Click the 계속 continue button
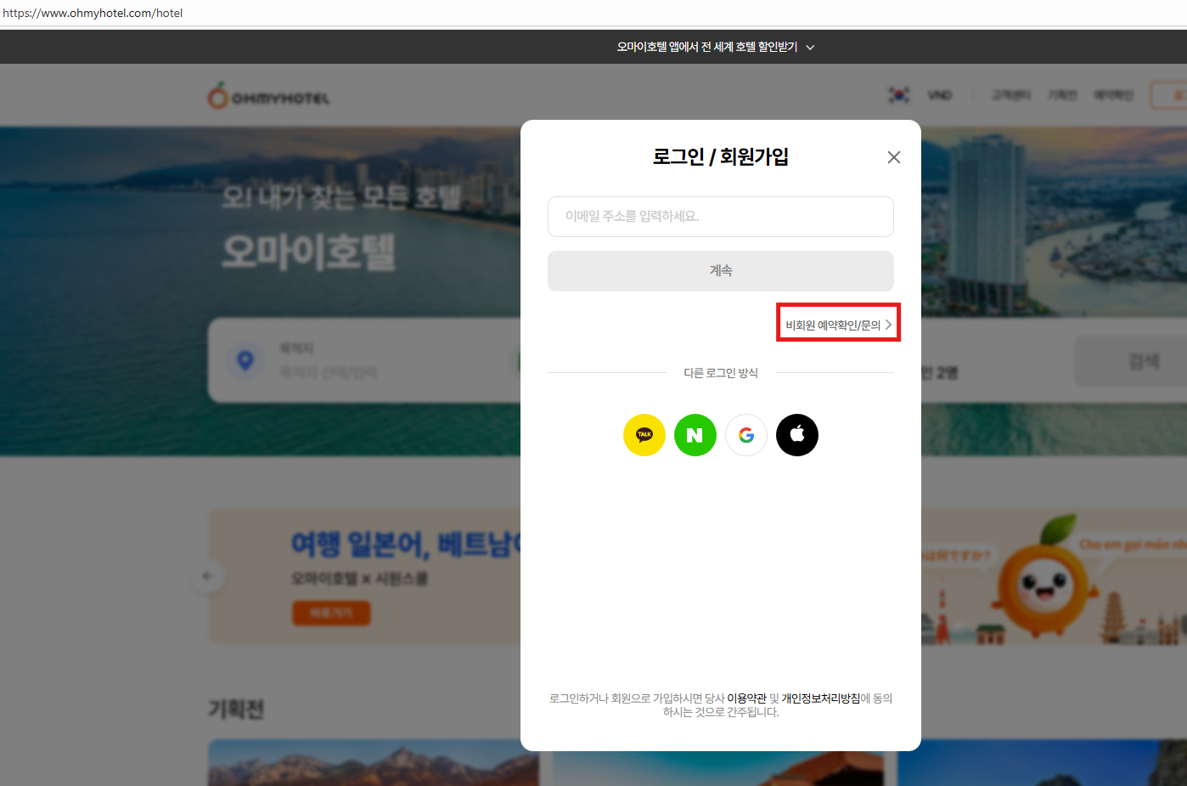 coord(720,271)
